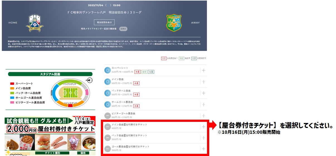This screenshot has height=156, width=336.
Task: Expand the ゴール裏自由屋台村券付きチケット row
Action: 204,149
